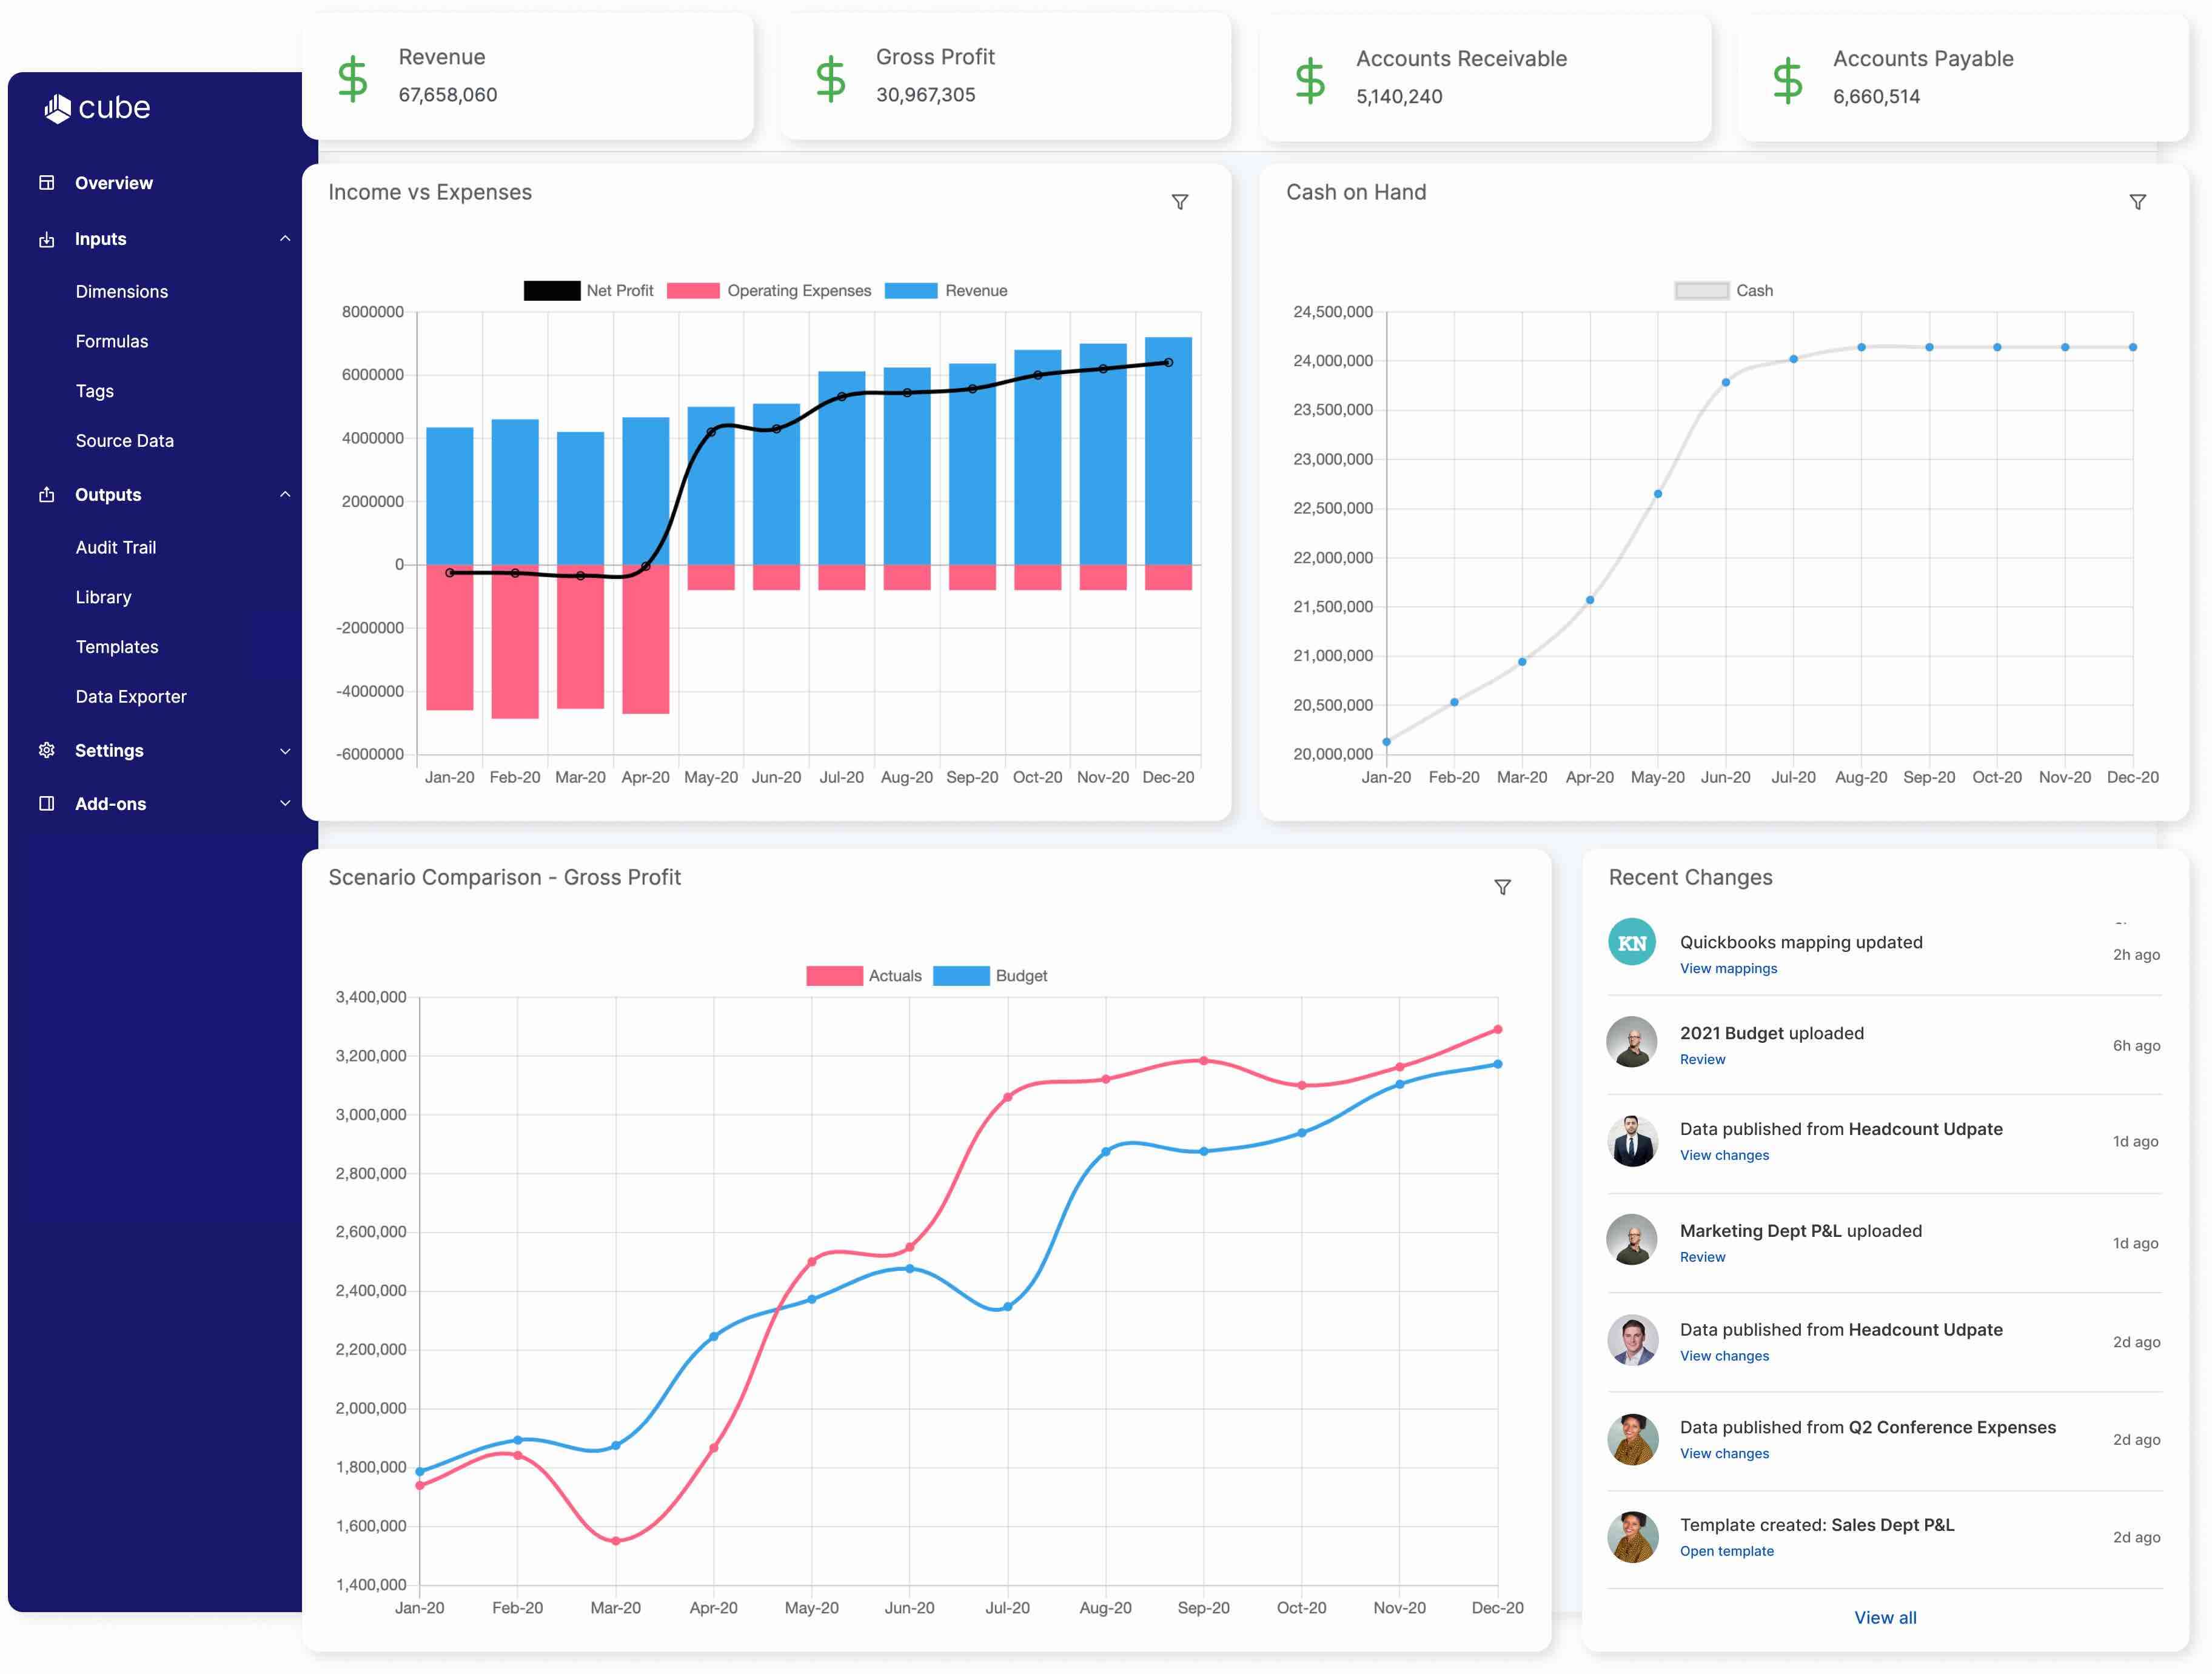This screenshot has width=2212, height=1674.
Task: Collapse the Inputs section
Action: point(285,238)
